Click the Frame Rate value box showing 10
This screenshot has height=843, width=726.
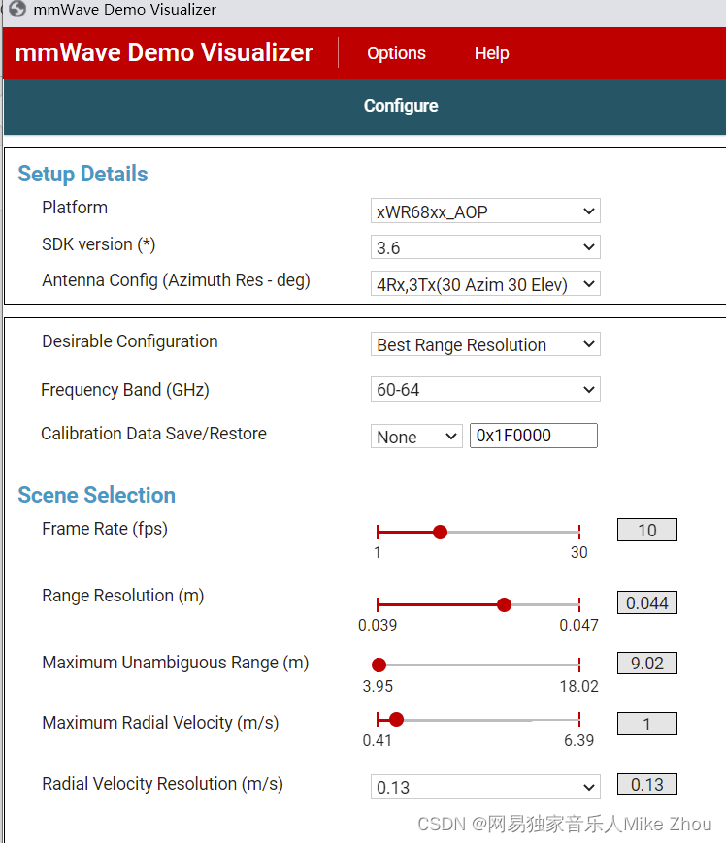click(647, 530)
